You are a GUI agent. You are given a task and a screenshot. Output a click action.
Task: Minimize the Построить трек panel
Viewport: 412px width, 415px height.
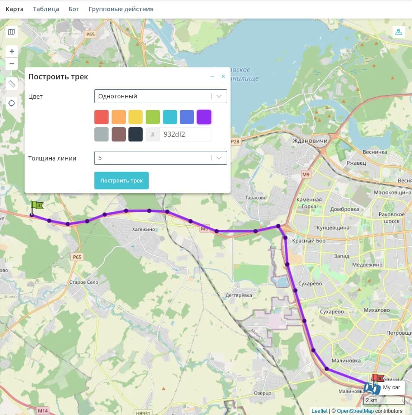[x=212, y=76]
